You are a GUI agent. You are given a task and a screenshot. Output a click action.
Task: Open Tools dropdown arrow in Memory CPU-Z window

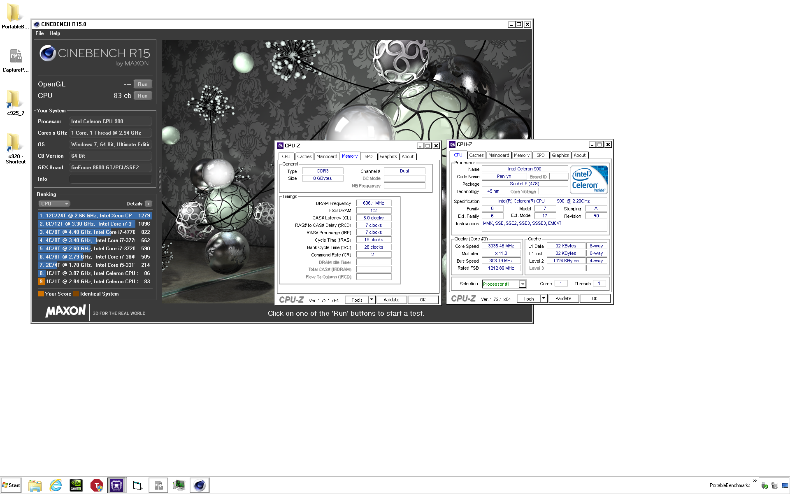[372, 300]
